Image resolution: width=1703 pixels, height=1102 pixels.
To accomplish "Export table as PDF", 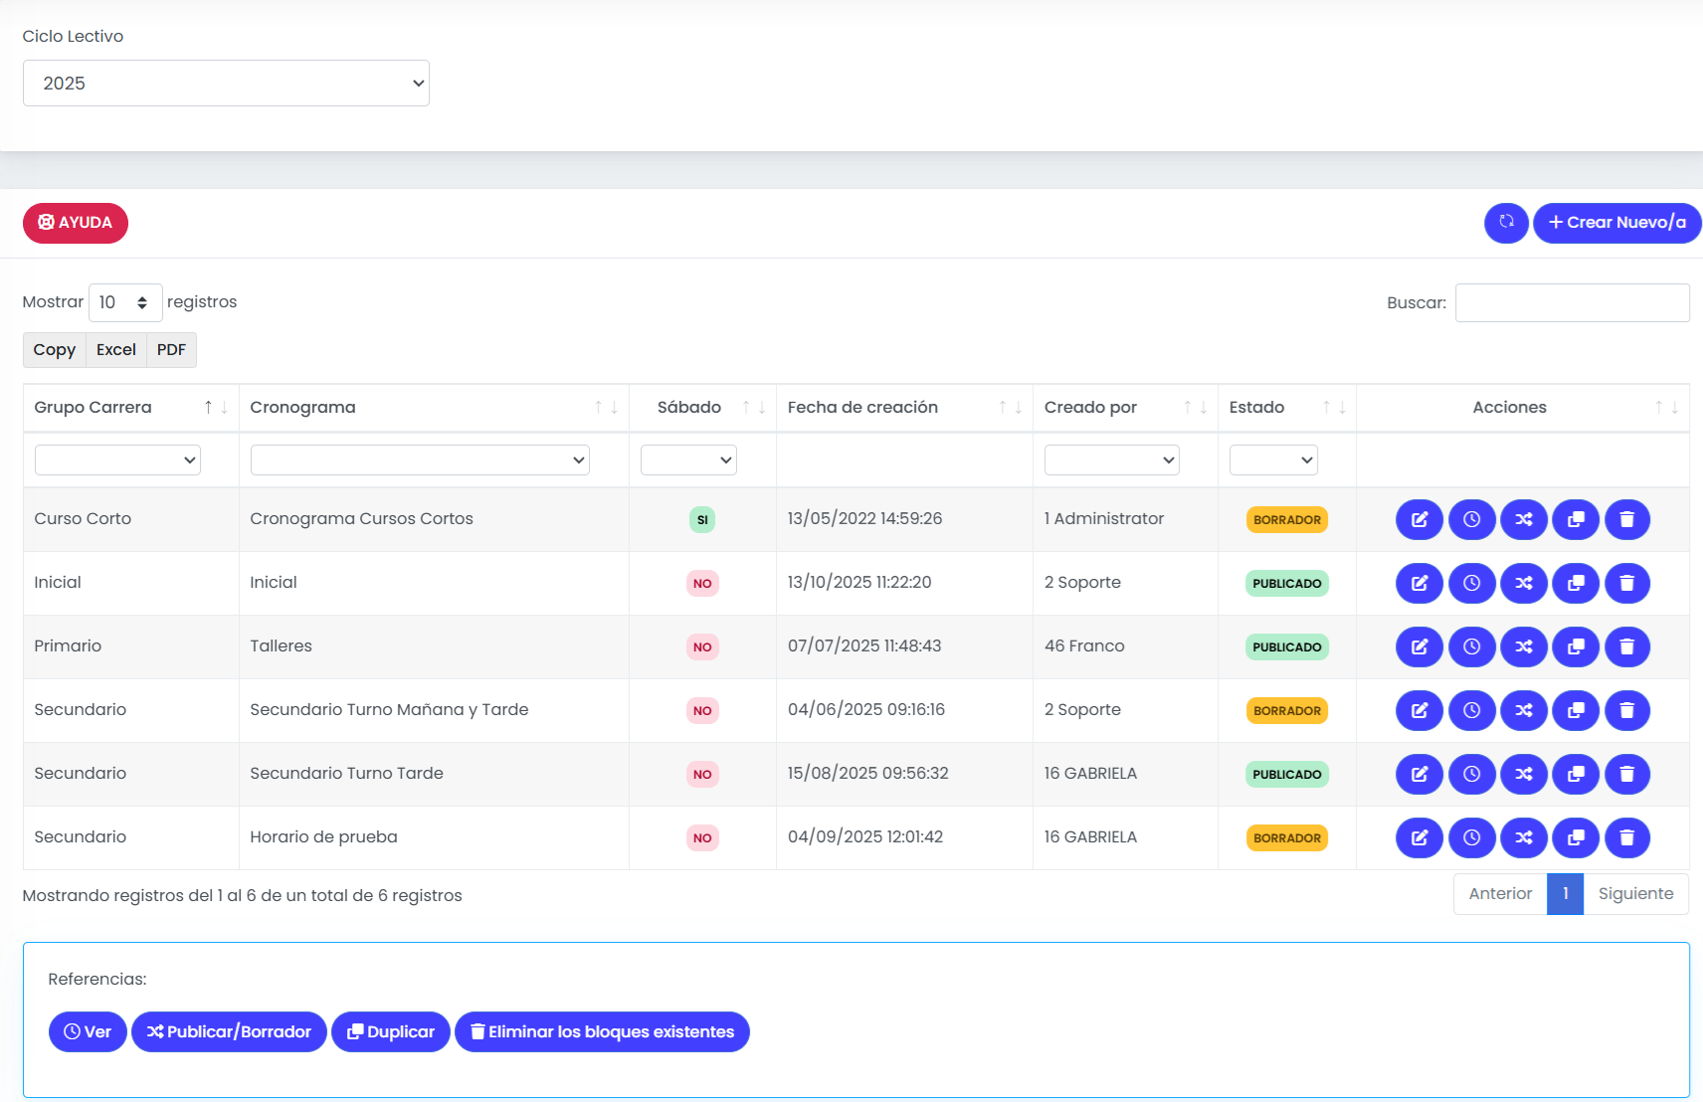I will tap(171, 350).
